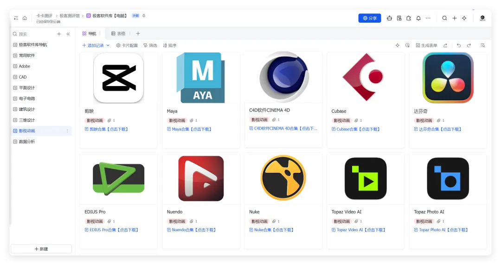Click the attachment paperclip on the 剪映 card

tap(109, 120)
